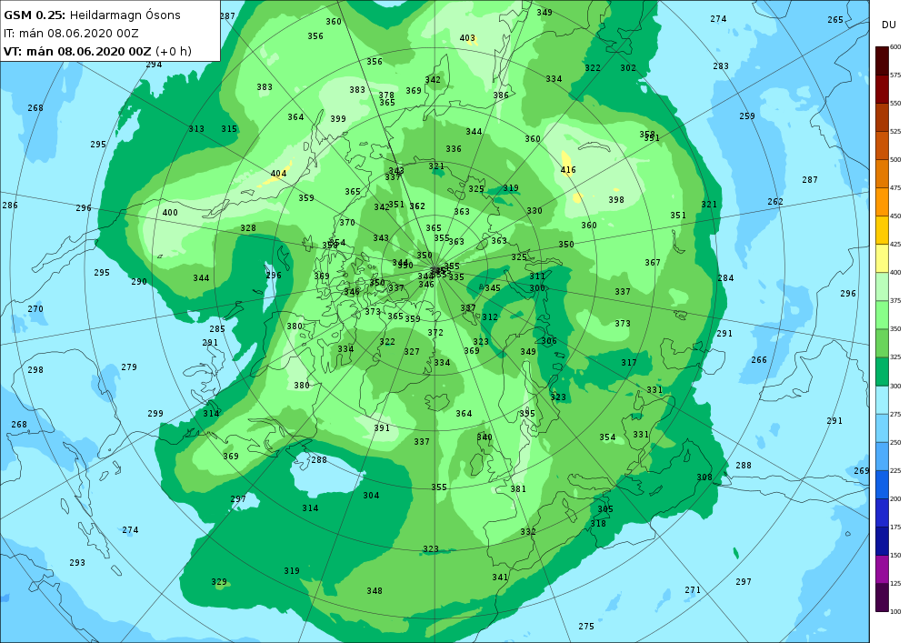Click the ozone value "270" on the map

pos(35,309)
